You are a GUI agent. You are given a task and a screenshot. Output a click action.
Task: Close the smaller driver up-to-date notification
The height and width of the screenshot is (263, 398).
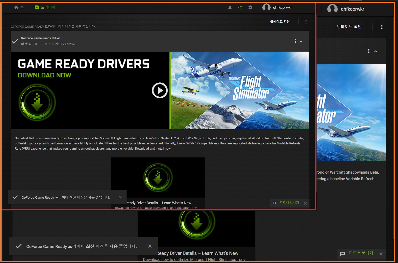(120, 197)
